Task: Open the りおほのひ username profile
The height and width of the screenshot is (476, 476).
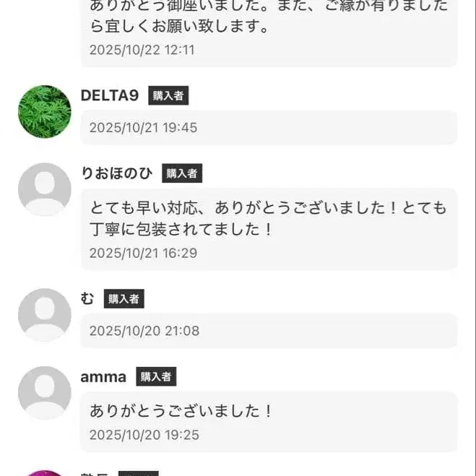Action: 117,173
